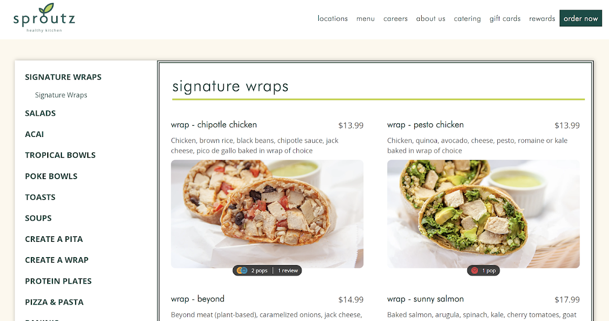Select the Acai sidebar category
Screen dimensions: 609x321
point(35,134)
